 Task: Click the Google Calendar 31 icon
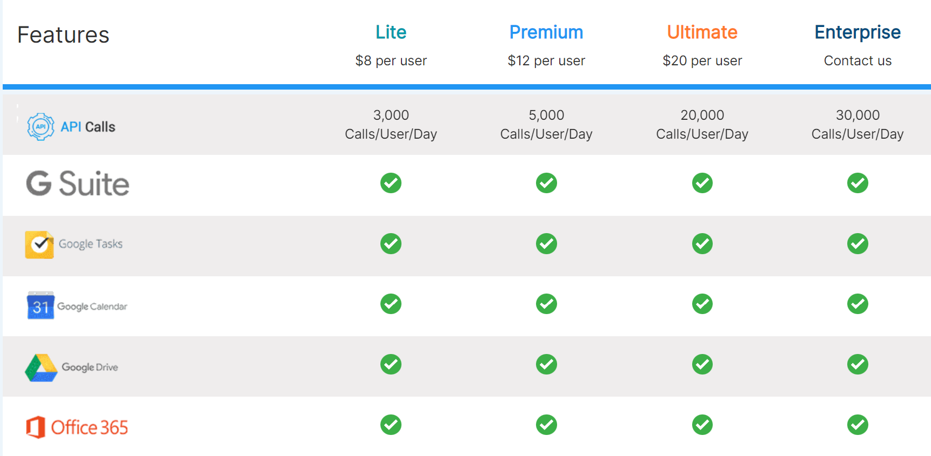(x=41, y=305)
